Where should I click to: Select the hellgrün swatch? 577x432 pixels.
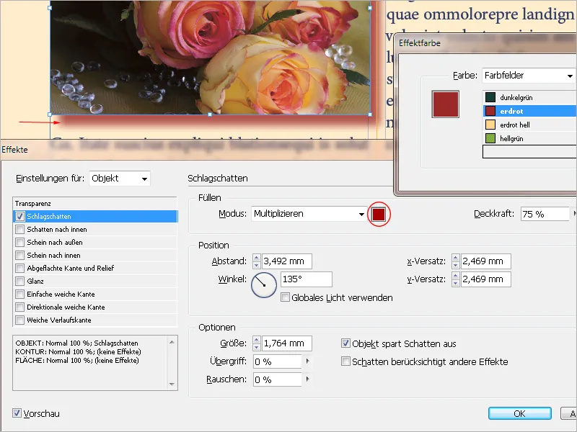tap(529, 138)
